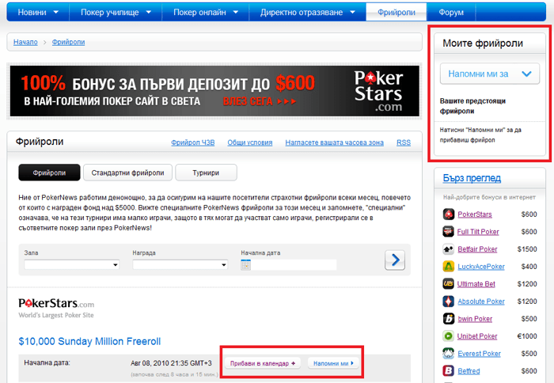Open the Betfair Poker text link
This screenshot has width=554, height=383.
coord(477,249)
